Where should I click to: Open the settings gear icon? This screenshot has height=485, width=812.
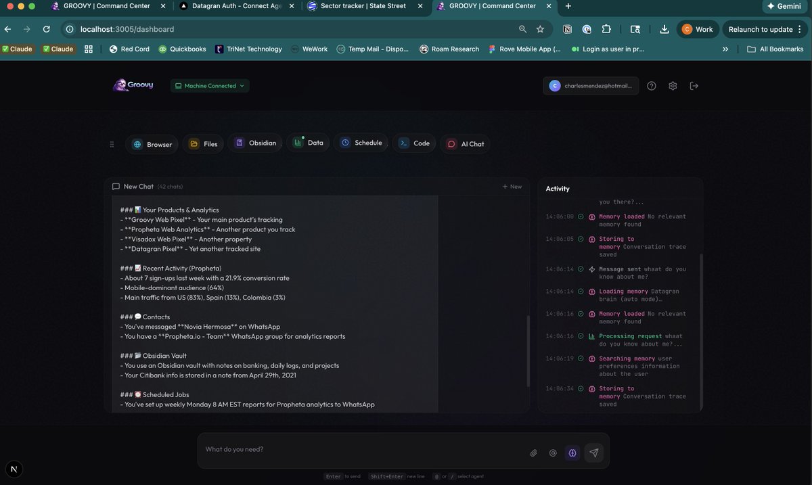pos(673,86)
